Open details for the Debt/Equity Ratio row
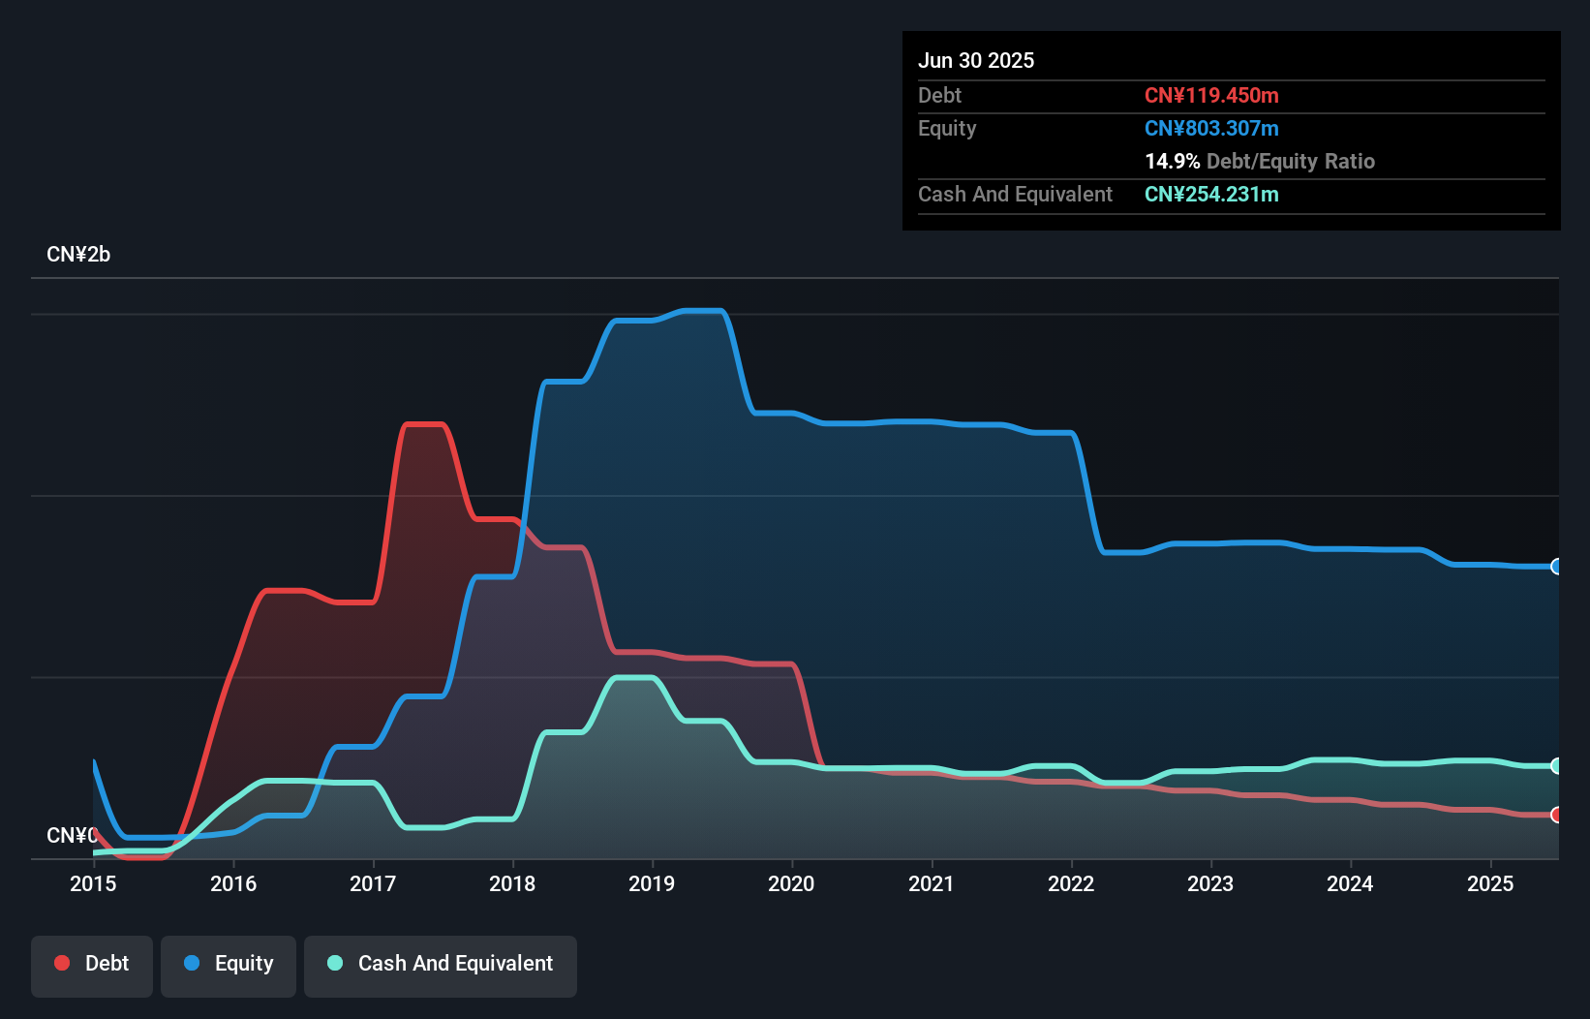The height and width of the screenshot is (1019, 1590). tap(1260, 161)
